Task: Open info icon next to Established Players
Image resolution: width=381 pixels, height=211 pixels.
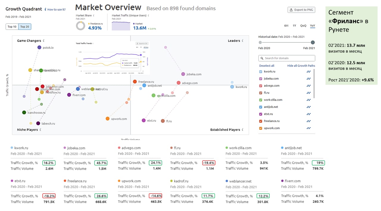Action: [243, 130]
